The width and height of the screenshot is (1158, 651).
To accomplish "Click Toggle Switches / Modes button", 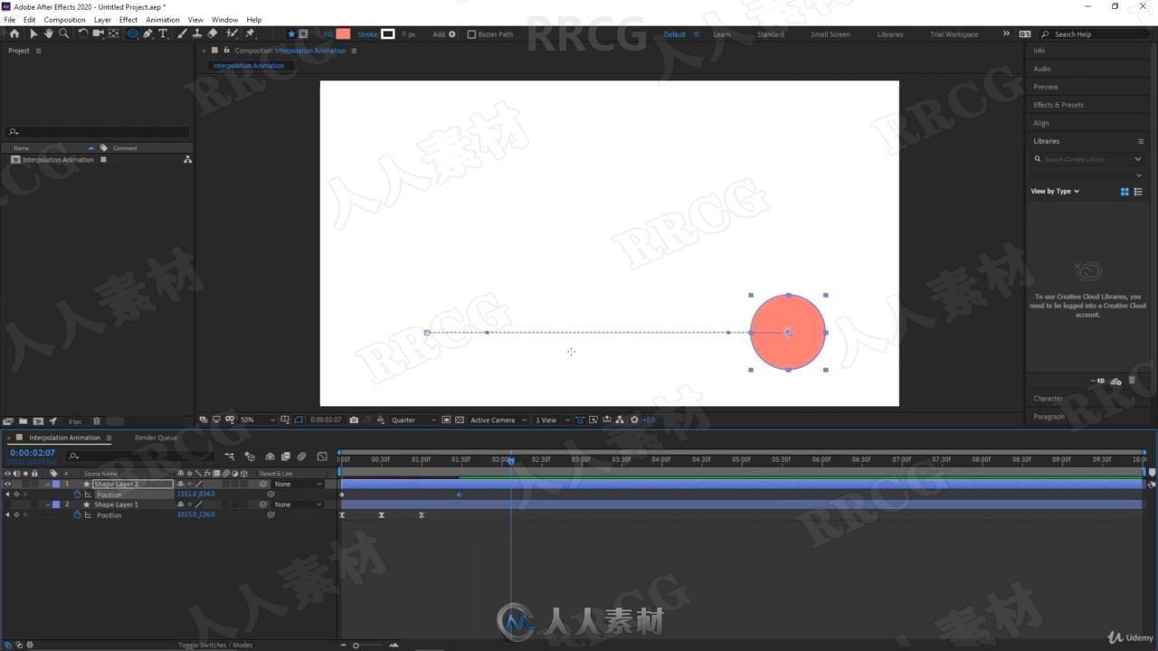I will click(x=215, y=645).
